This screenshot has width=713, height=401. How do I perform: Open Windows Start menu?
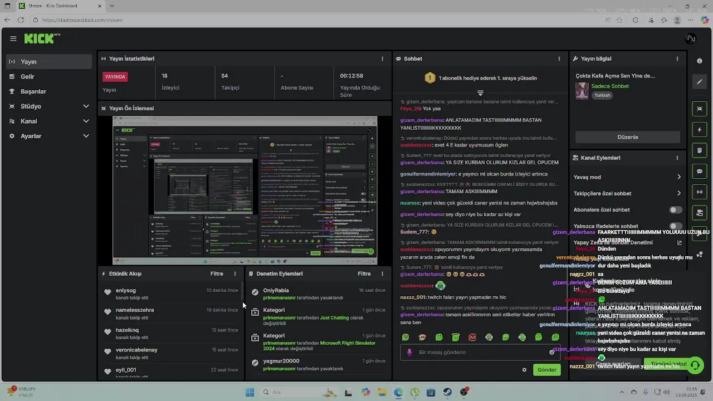click(x=250, y=392)
